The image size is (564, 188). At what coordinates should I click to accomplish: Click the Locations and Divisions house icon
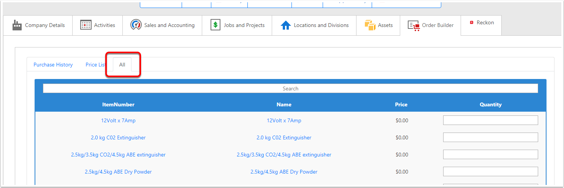[x=285, y=25]
